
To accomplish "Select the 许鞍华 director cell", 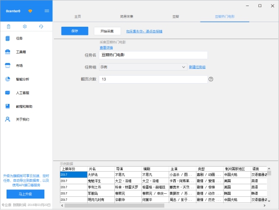I will pyautogui.click(x=128, y=200).
